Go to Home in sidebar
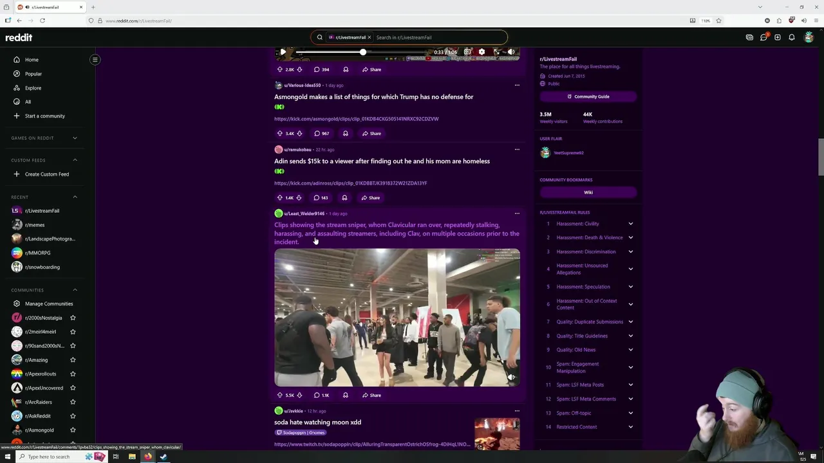 click(32, 60)
